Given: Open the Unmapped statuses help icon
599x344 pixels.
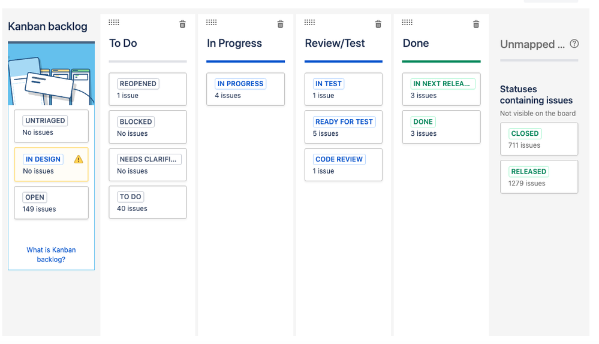Looking at the screenshot, I should [x=574, y=44].
